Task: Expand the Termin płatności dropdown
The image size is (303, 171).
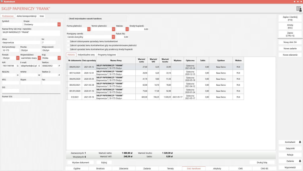Action: click(x=114, y=29)
